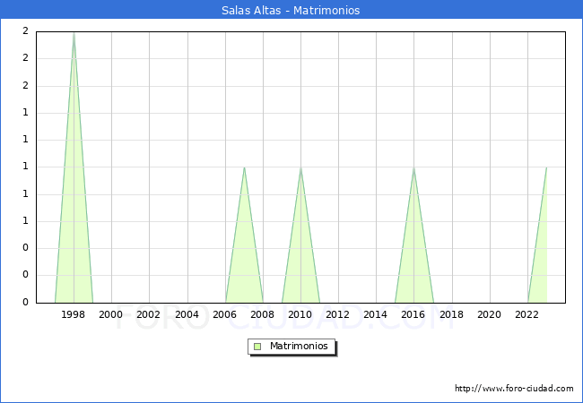Click the 2020 x-axis label
This screenshot has height=403, width=583.
pyautogui.click(x=490, y=314)
